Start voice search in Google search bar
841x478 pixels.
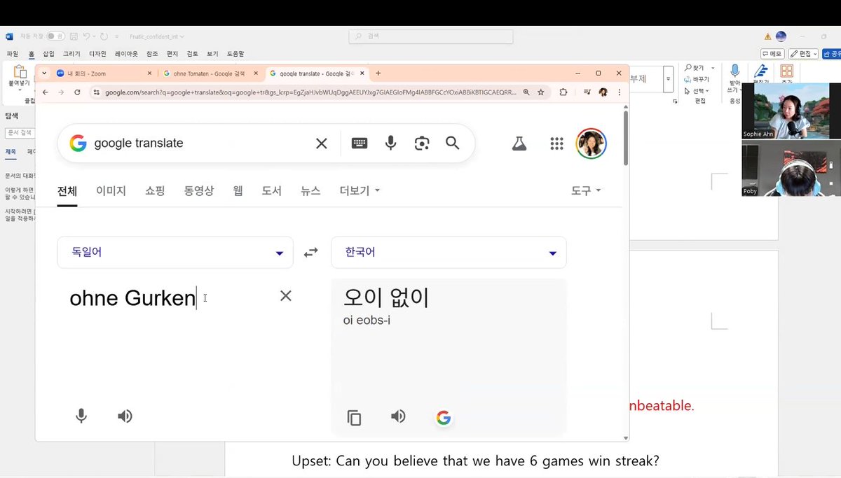[x=390, y=143]
